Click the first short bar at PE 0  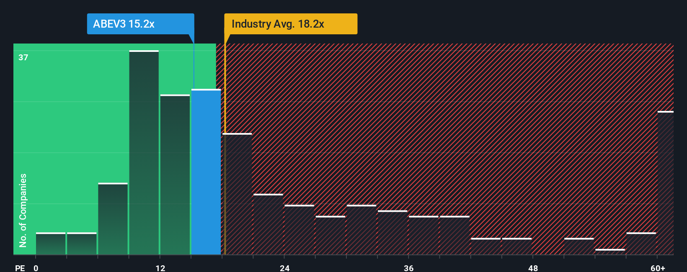coord(51,244)
